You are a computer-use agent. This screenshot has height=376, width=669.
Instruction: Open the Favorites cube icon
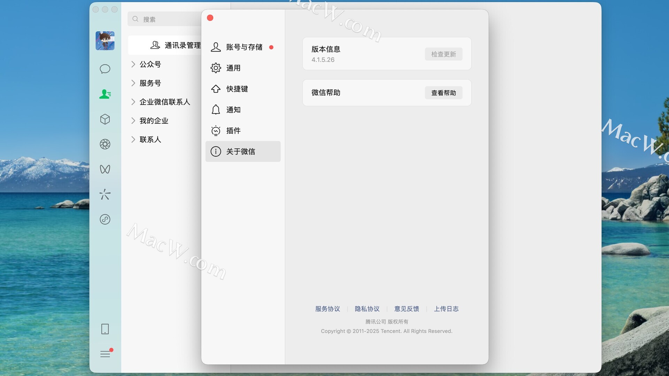coord(105,119)
